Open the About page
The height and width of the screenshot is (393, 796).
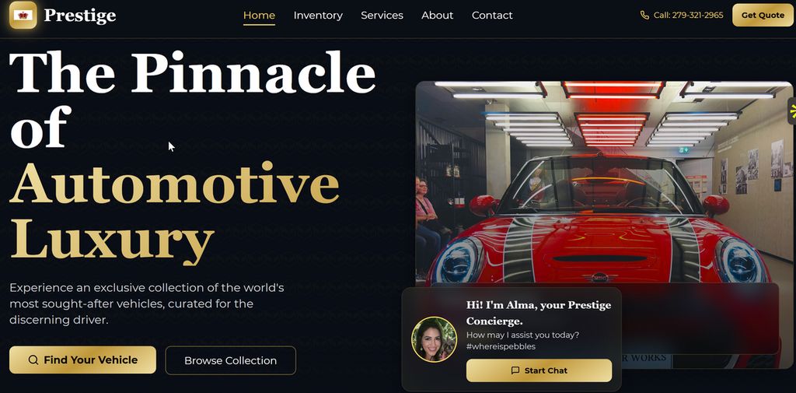[x=437, y=16]
